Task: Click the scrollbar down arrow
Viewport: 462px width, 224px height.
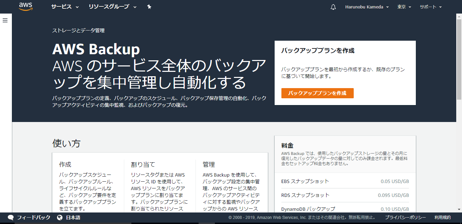Action: tap(459, 209)
